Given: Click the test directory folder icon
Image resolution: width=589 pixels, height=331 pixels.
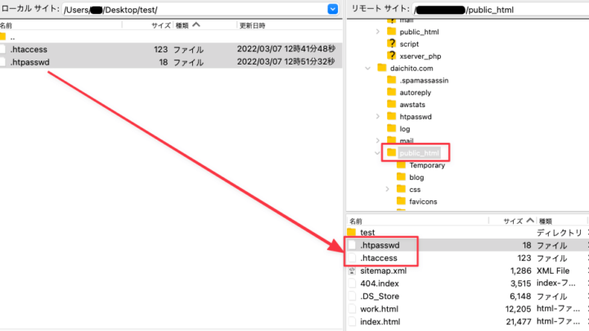Looking at the screenshot, I should click(352, 231).
